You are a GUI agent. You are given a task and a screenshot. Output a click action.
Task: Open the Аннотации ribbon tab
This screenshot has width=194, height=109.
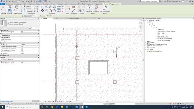[x=46, y=4]
